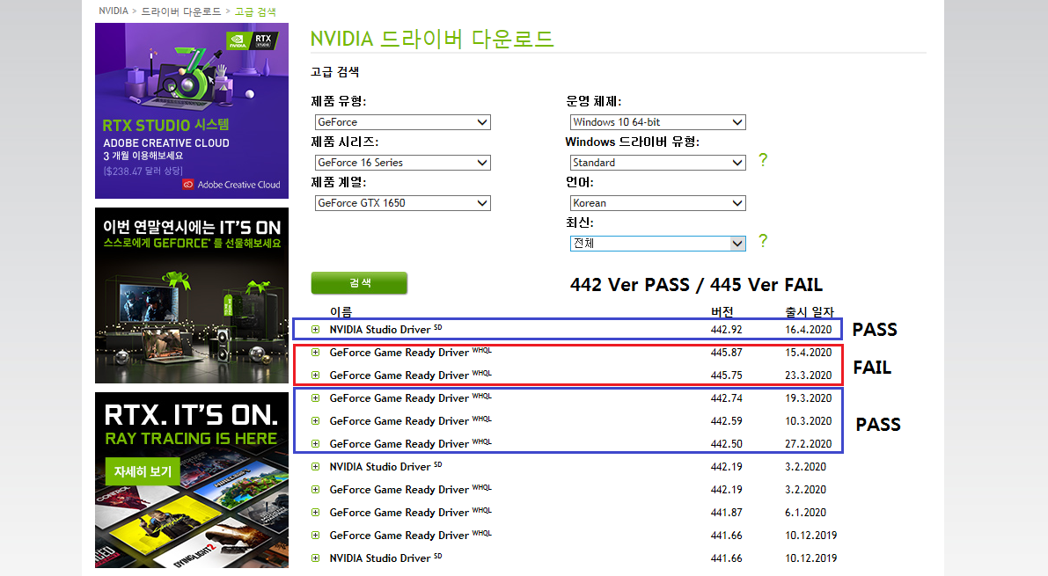Open the Windows 10 64-bit dropdown
The height and width of the screenshot is (576, 1048).
click(657, 122)
